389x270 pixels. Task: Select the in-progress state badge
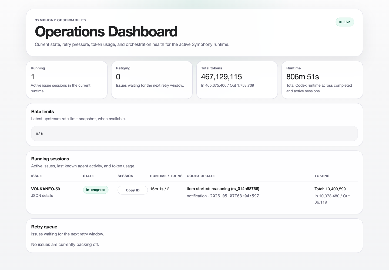[96, 190]
